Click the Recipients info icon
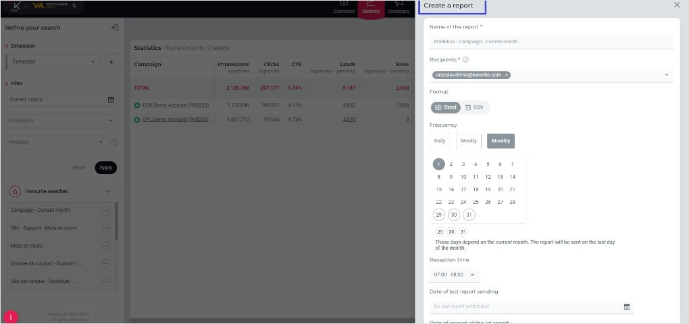 [466, 59]
